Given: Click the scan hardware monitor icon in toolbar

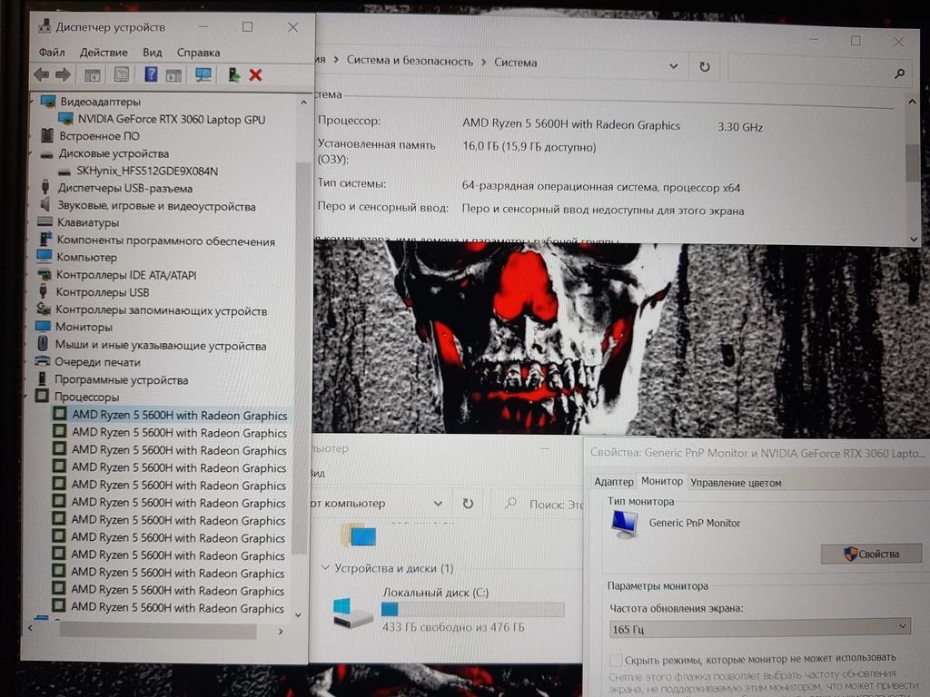Looking at the screenshot, I should [203, 74].
